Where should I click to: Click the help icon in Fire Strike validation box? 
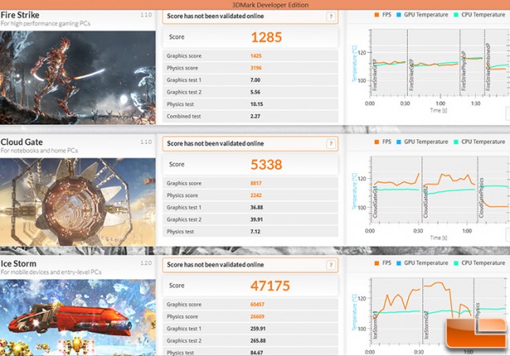[331, 17]
